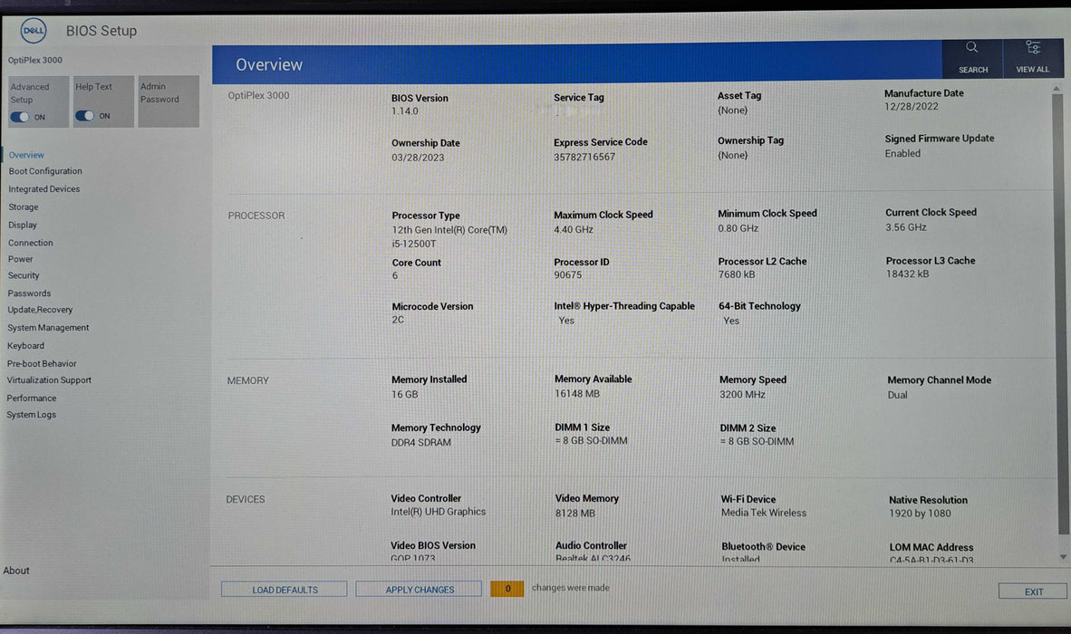The height and width of the screenshot is (634, 1071).
Task: Click Express Service Code 35782716567
Action: click(584, 157)
